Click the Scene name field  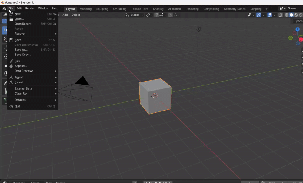pyautogui.click(x=295, y=8)
